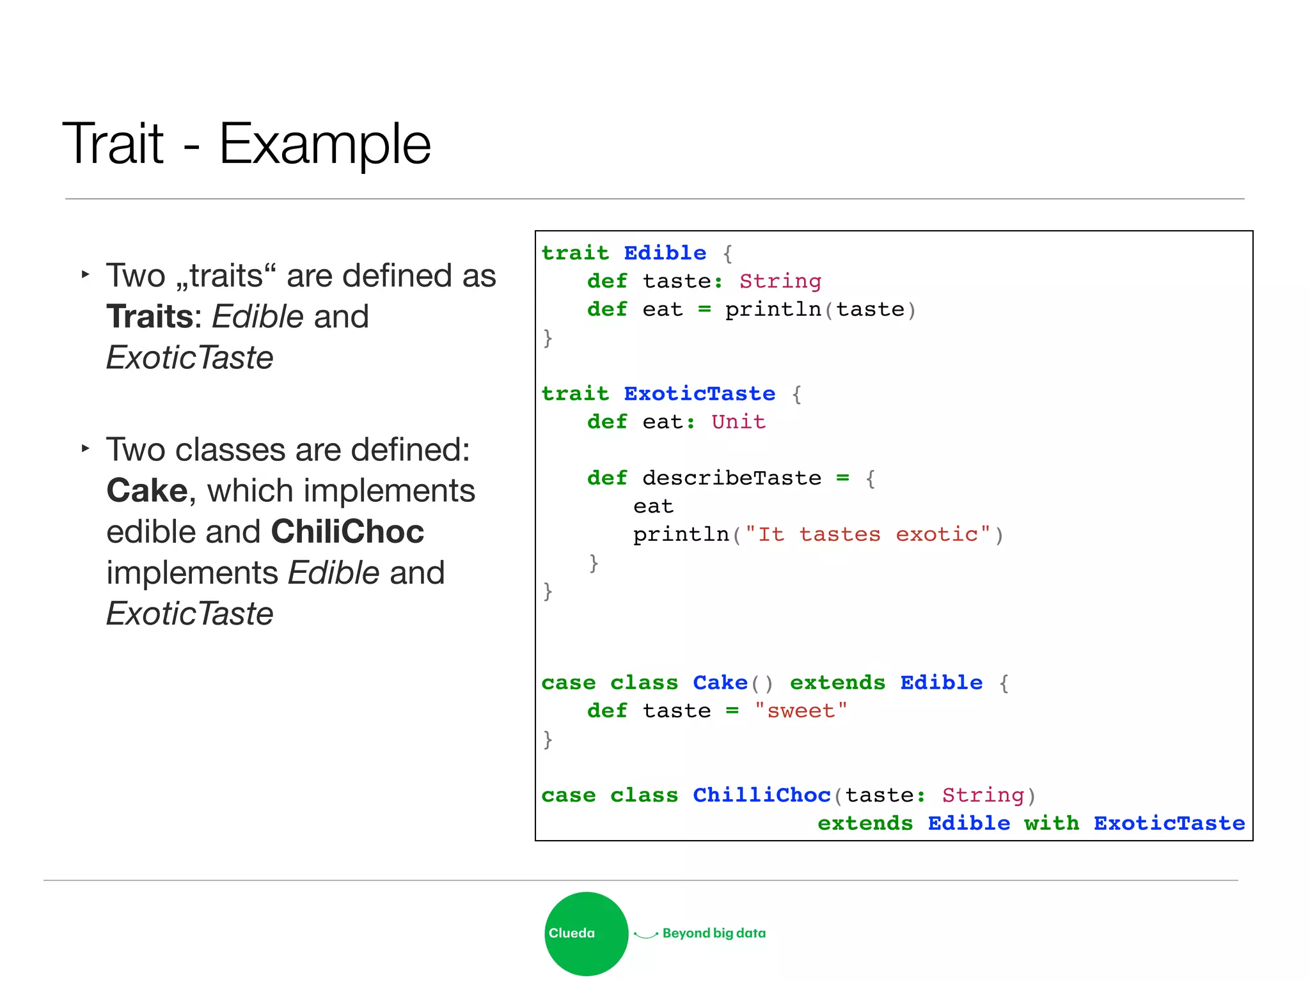Click the 'Trait - Example' slide title
The height and width of the screenshot is (982, 1310).
tap(246, 144)
